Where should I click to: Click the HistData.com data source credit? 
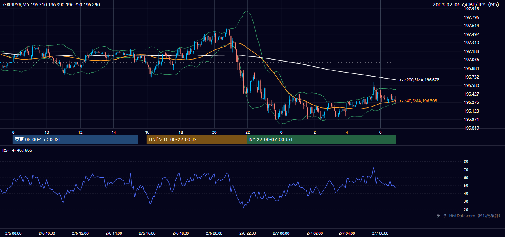(x=469, y=216)
